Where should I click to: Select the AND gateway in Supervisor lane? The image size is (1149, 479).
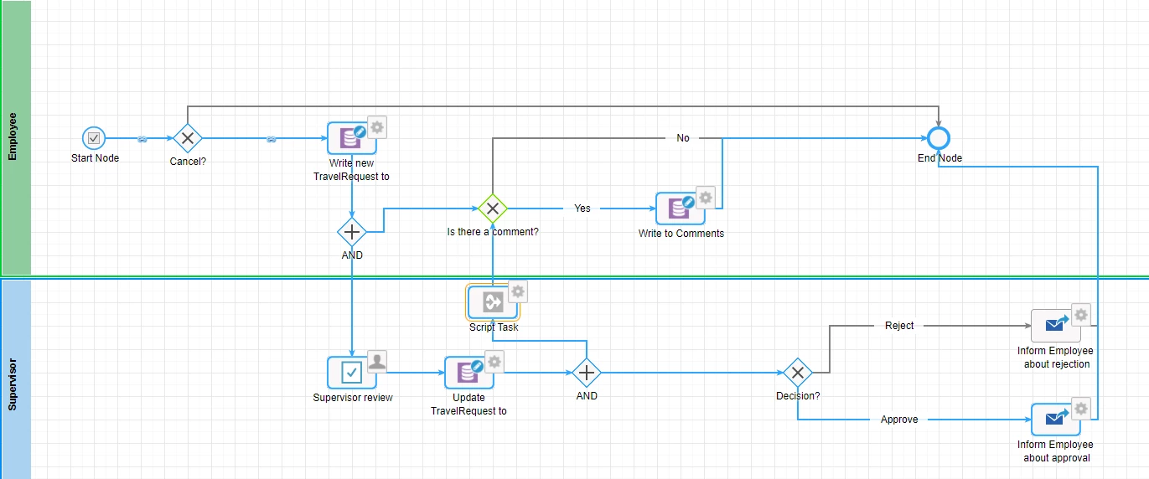tap(587, 373)
